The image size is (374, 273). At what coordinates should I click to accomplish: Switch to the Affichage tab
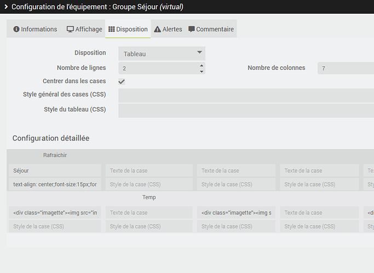click(x=84, y=29)
